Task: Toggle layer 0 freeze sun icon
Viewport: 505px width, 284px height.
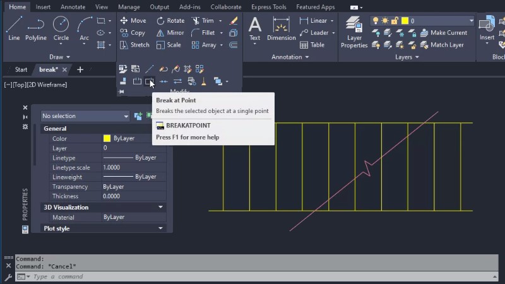Action: click(x=385, y=21)
